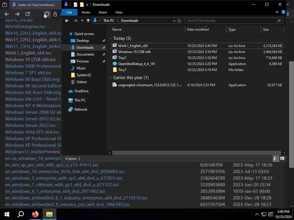Open the recent locations dropdown arrow

82,21
